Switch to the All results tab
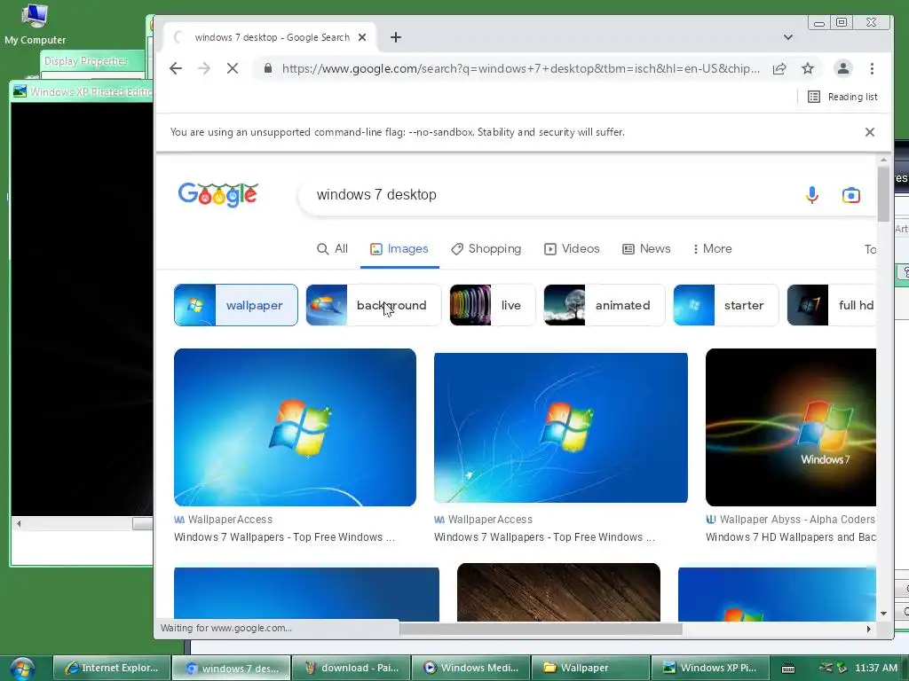The image size is (909, 681). point(332,249)
